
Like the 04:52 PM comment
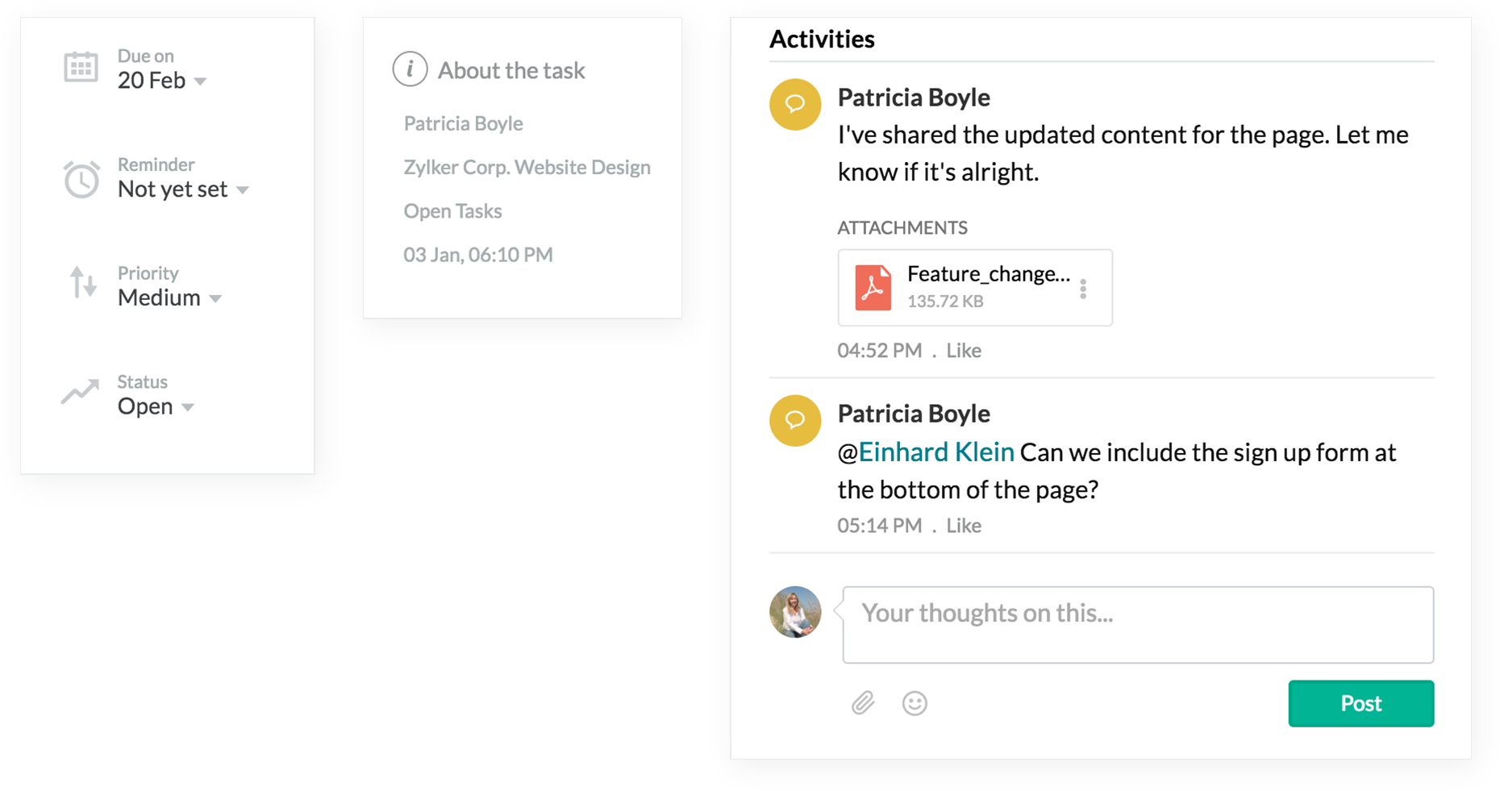[964, 351]
